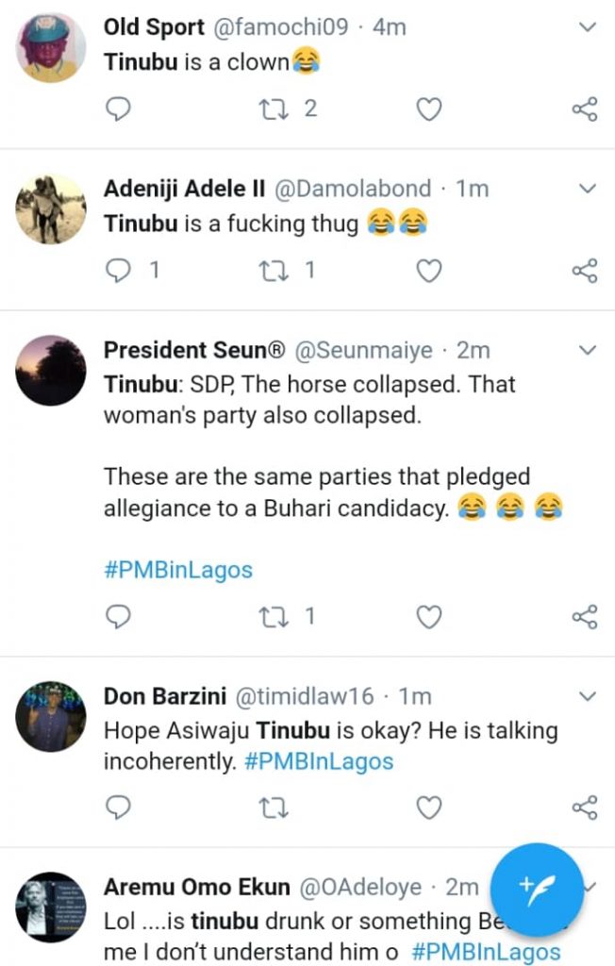
Task: Share Old Sport's tweet
Action: (x=585, y=109)
